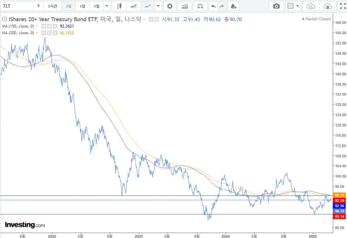Viewport: 347px width, 238px height.
Task: Hide MA (150, close, 0) via eye icon
Action: tap(44, 26)
